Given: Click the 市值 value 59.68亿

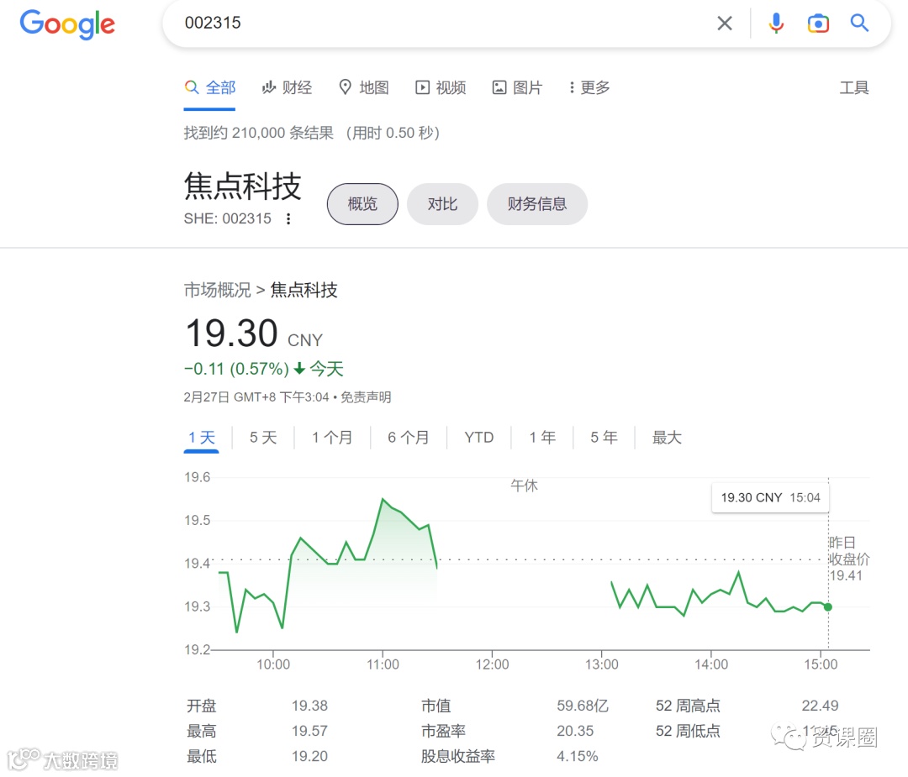Looking at the screenshot, I should pos(583,706).
